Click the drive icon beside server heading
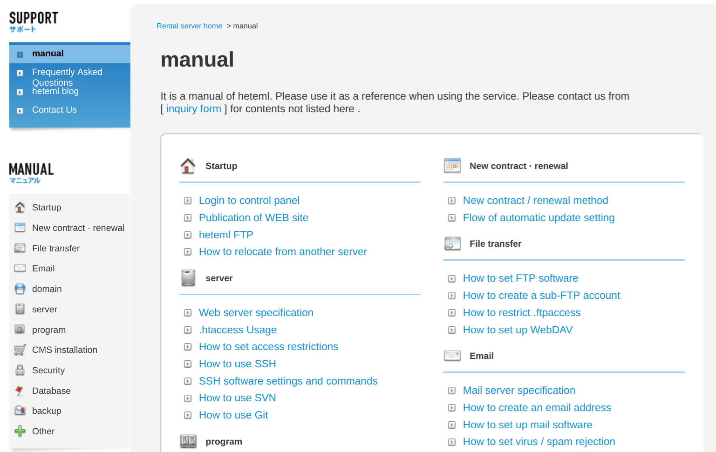716x452 pixels. click(x=188, y=278)
